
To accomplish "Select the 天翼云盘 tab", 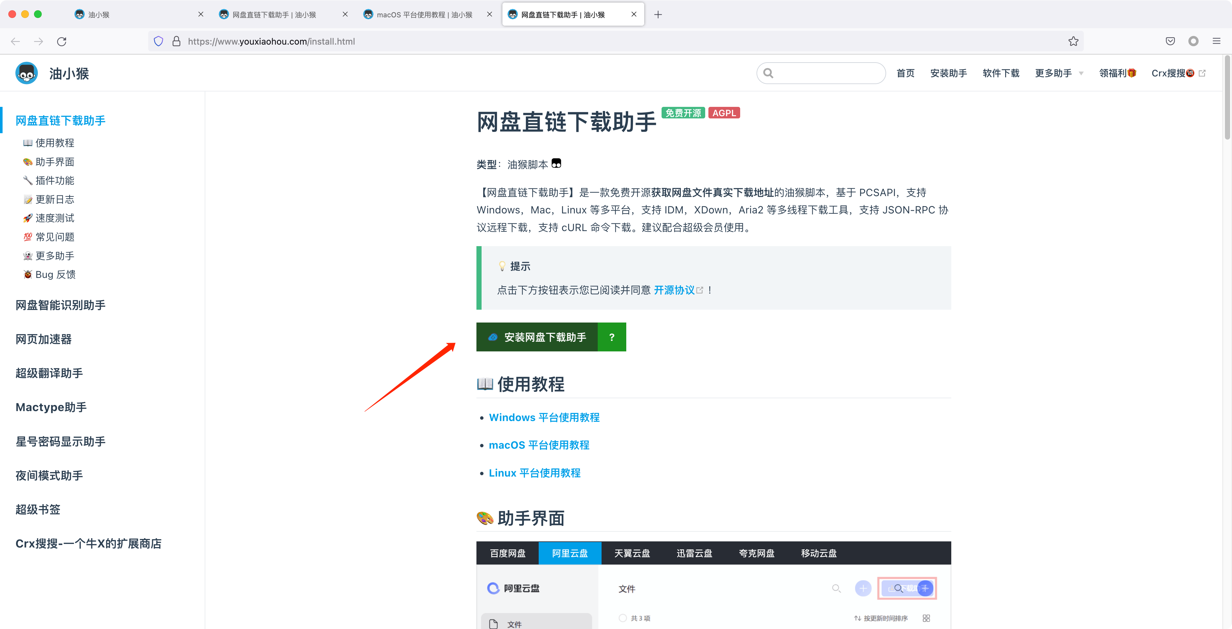I will pos(632,554).
